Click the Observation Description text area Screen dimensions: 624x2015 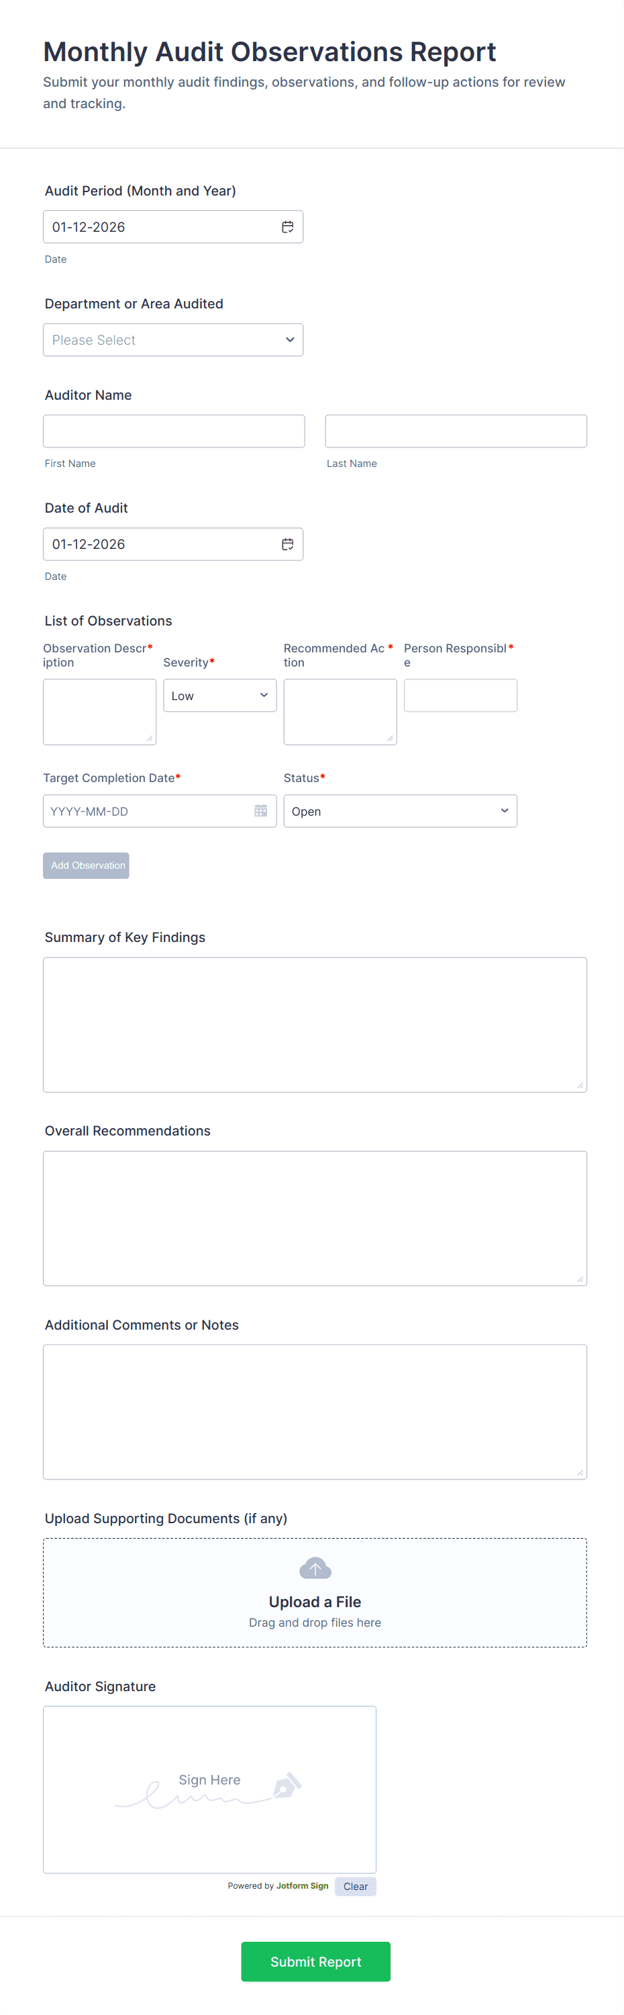point(99,710)
